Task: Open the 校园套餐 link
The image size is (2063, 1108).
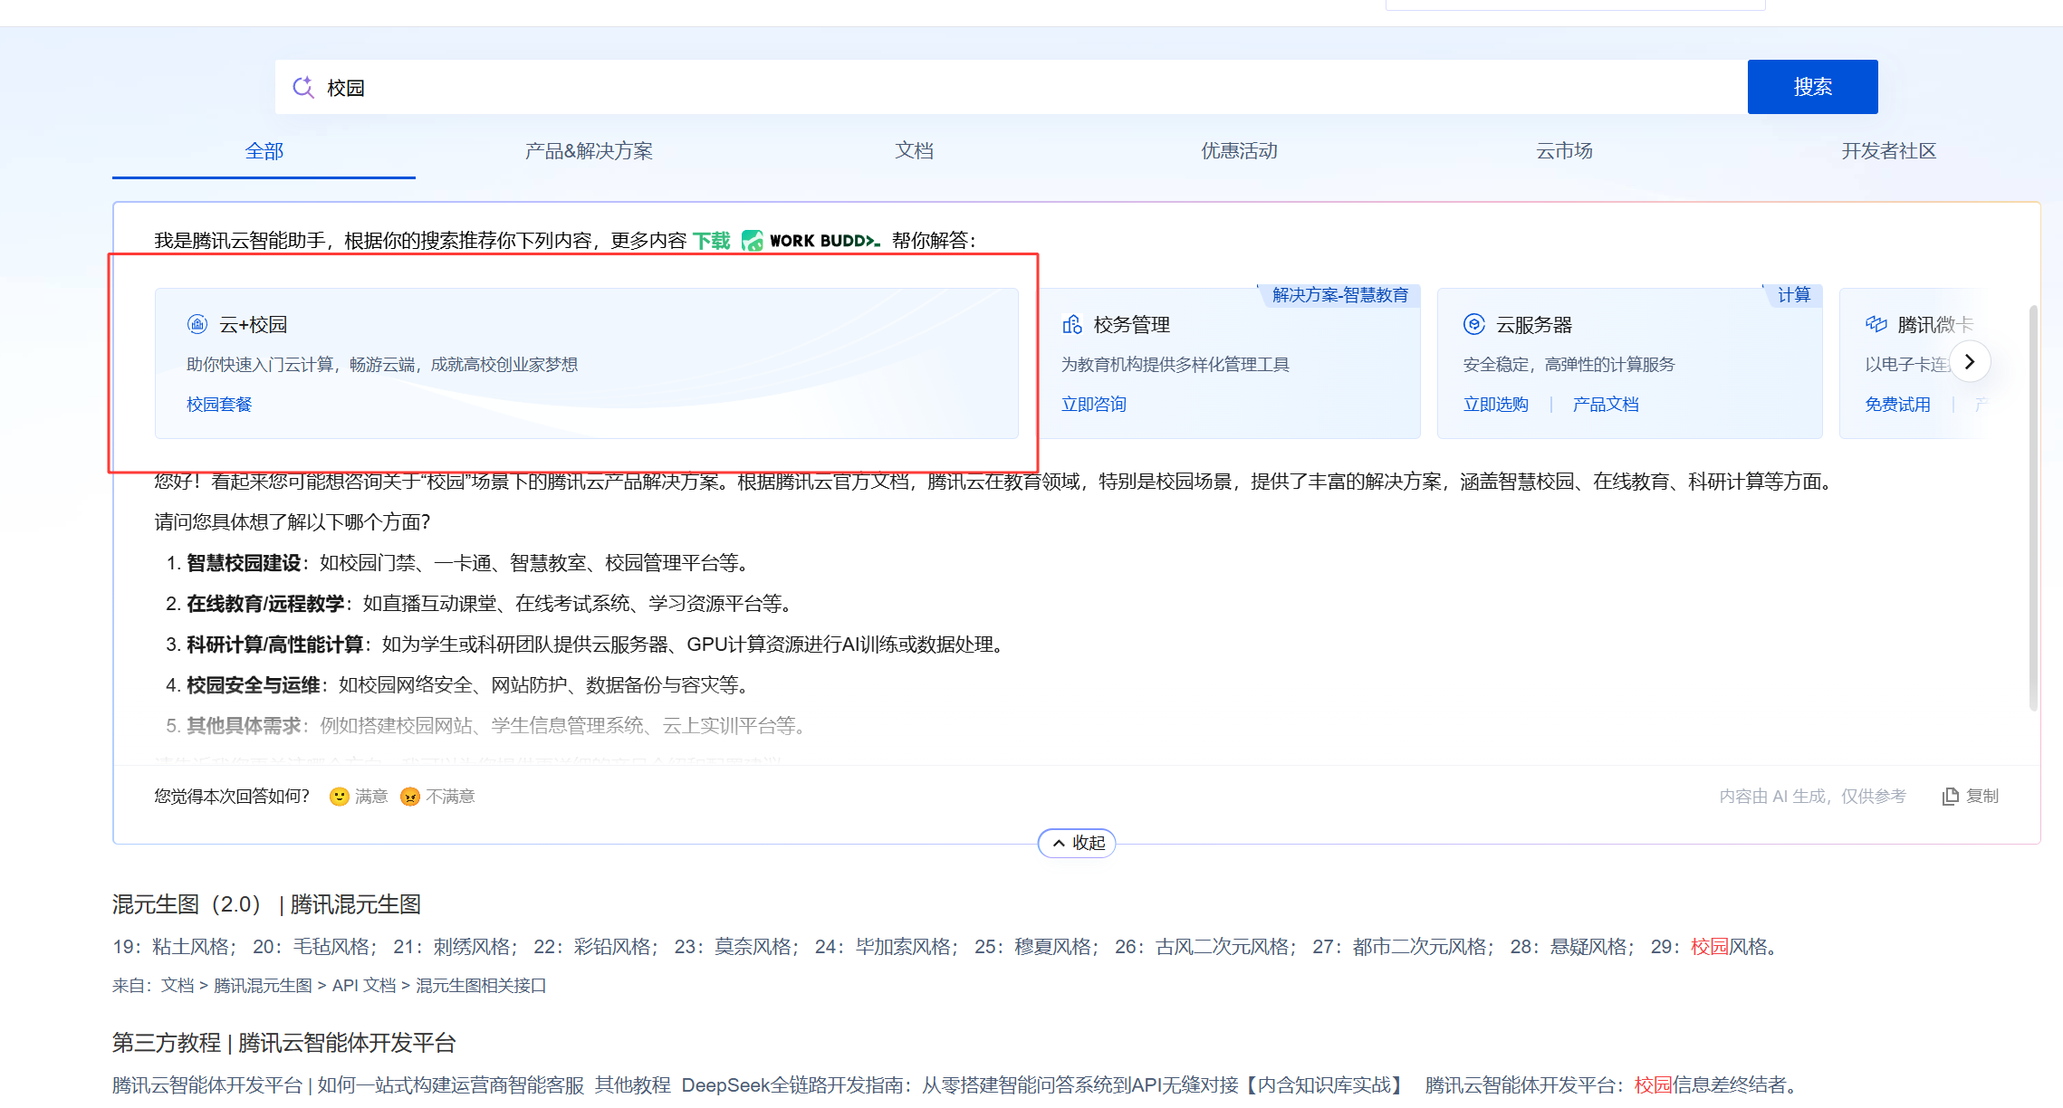Action: [x=219, y=405]
